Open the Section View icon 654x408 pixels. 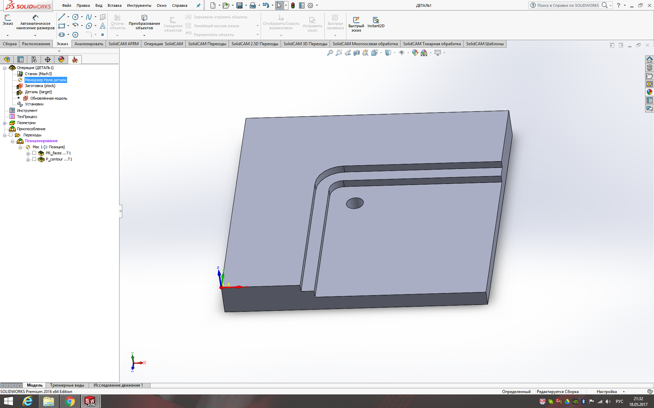(356, 53)
